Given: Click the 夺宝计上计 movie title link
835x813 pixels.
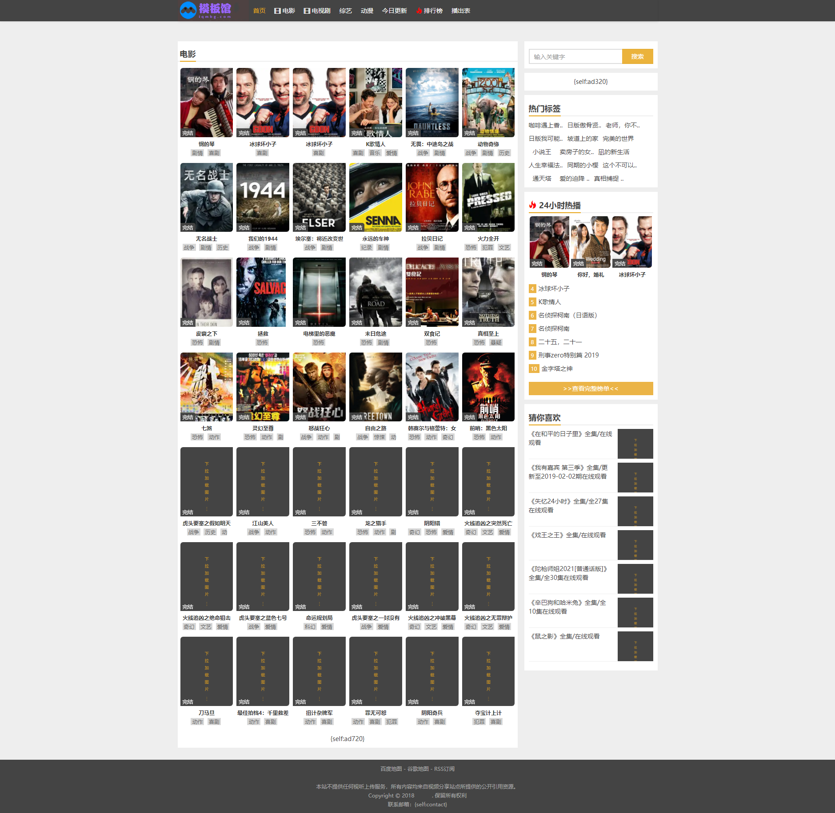Looking at the screenshot, I should click(x=488, y=713).
